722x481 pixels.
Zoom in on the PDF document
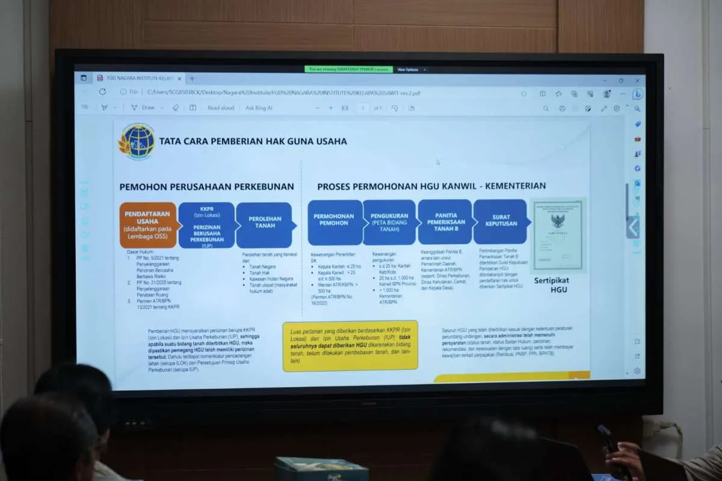point(331,107)
